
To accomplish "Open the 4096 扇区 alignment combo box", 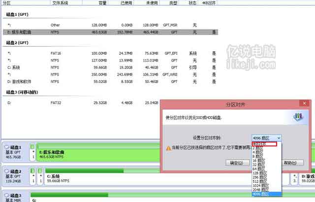I will click(x=267, y=138).
